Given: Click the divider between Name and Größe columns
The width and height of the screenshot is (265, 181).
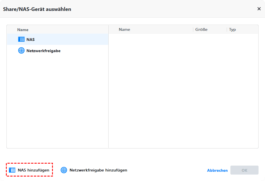Looking at the screenshot, I should pos(193,29).
